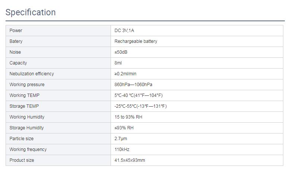The height and width of the screenshot is (170, 296).
Task: Click the ≥0.2ml/min value
Action: point(125,74)
